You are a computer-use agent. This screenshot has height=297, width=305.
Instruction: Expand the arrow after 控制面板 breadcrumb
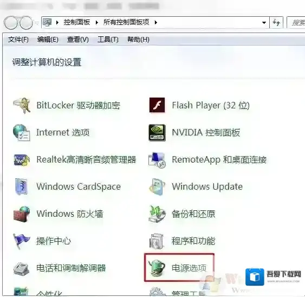click(96, 23)
